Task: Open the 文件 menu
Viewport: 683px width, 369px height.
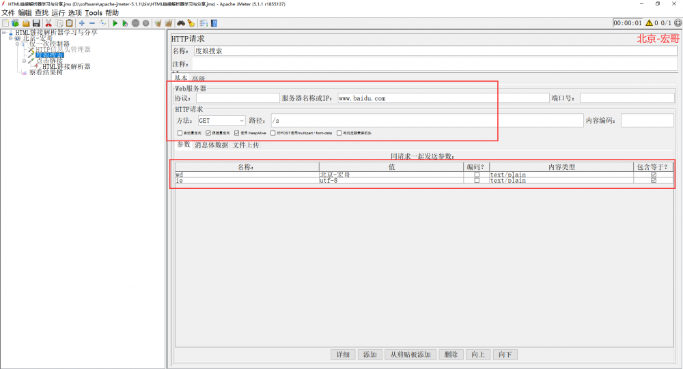Action: tap(8, 13)
